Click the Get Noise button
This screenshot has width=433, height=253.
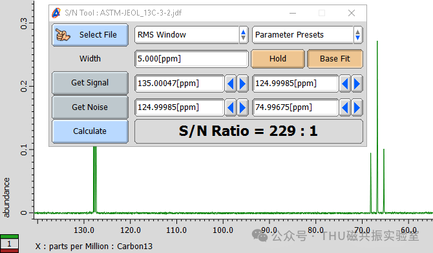click(x=90, y=107)
